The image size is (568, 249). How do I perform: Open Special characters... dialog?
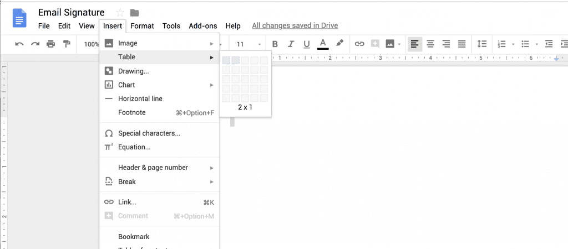[159, 133]
